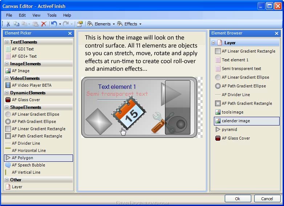Open the Edit menu

(22, 15)
